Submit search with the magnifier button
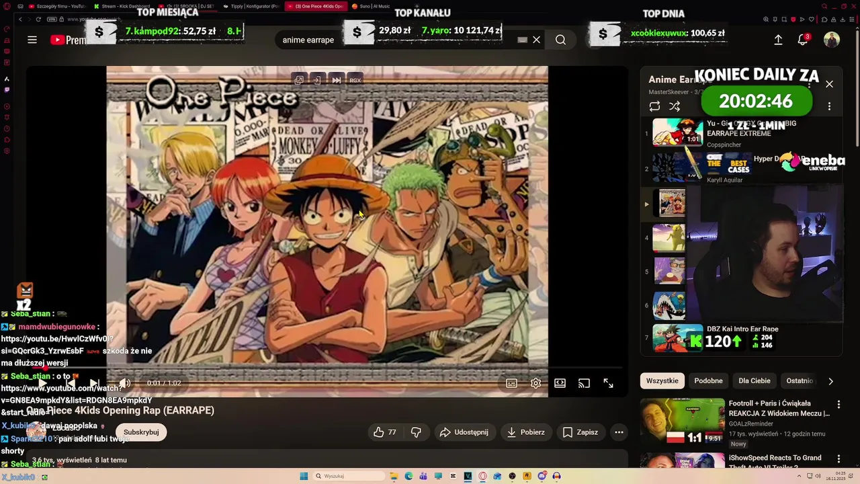Image resolution: width=860 pixels, height=484 pixels. 560,40
